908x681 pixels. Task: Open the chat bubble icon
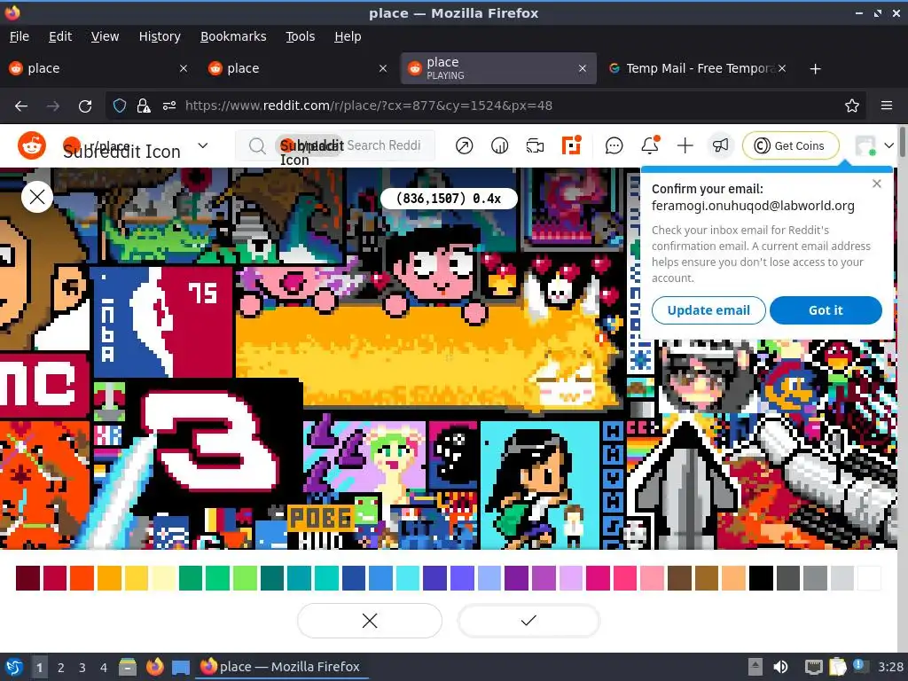pos(614,146)
